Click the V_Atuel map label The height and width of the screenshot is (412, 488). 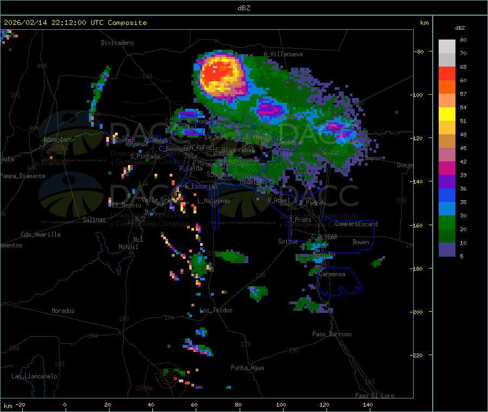279,200
